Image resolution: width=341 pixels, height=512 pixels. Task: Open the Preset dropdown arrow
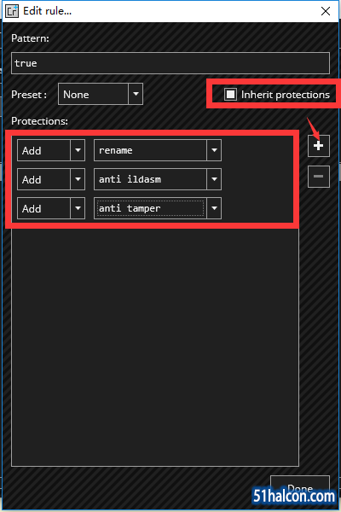(x=136, y=94)
